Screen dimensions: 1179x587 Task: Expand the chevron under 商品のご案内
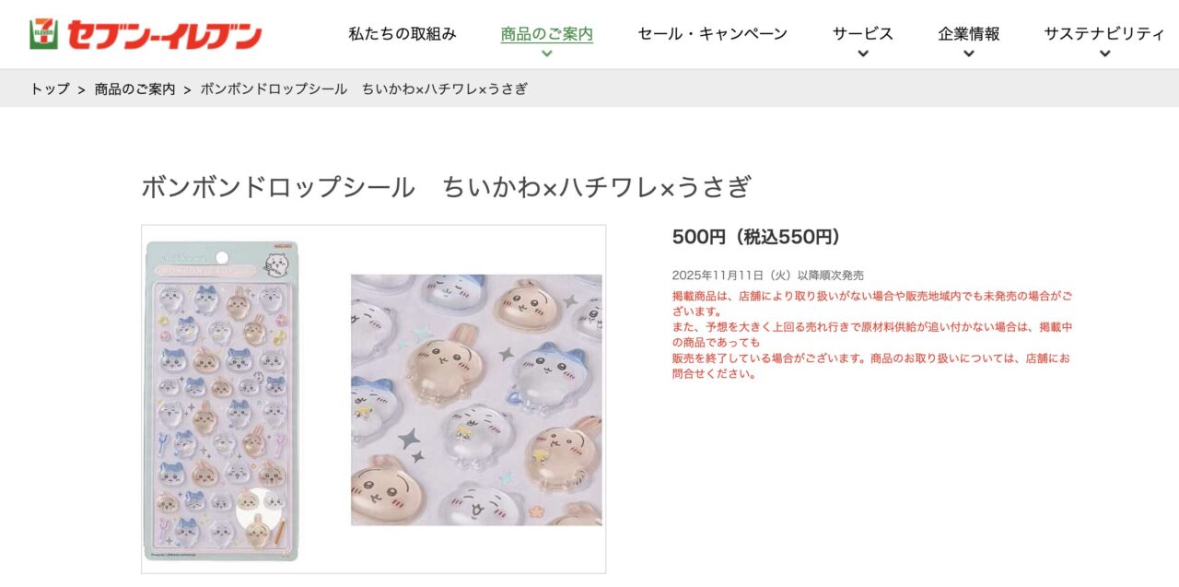click(x=547, y=53)
